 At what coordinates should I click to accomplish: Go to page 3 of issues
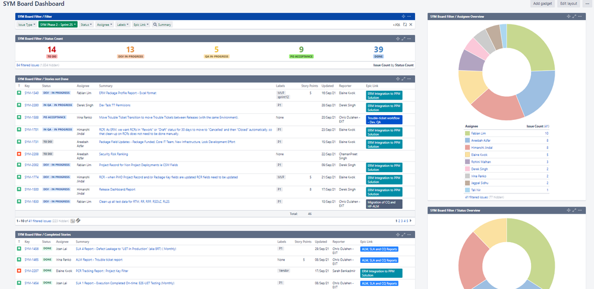(402, 221)
